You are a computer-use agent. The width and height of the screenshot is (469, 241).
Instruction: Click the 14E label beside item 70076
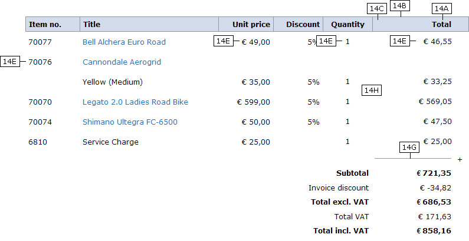click(x=10, y=61)
